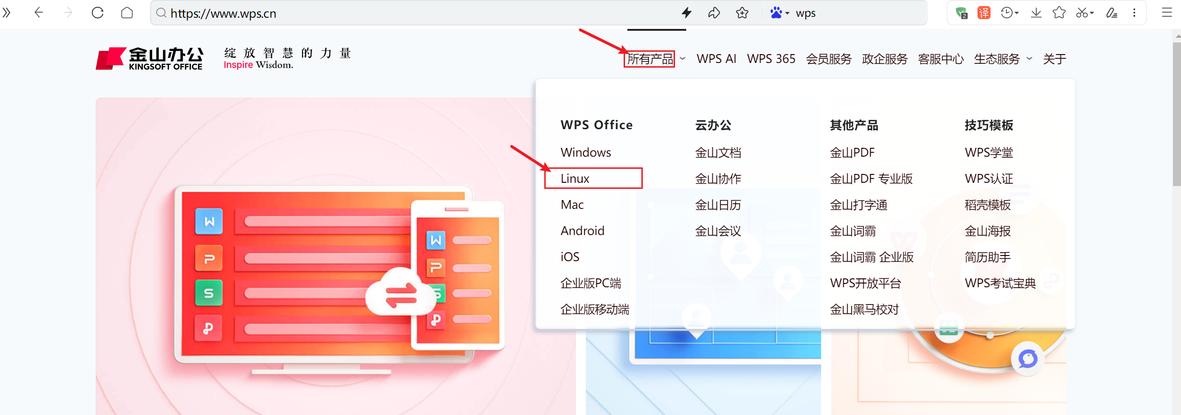Open the scissors screenshot tool dropdown
1181x415 pixels.
point(1085,13)
